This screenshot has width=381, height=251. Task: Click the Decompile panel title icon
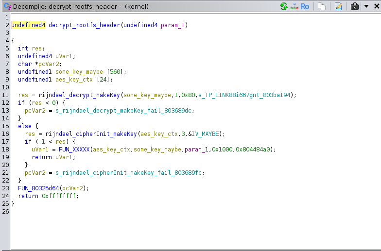7,6
